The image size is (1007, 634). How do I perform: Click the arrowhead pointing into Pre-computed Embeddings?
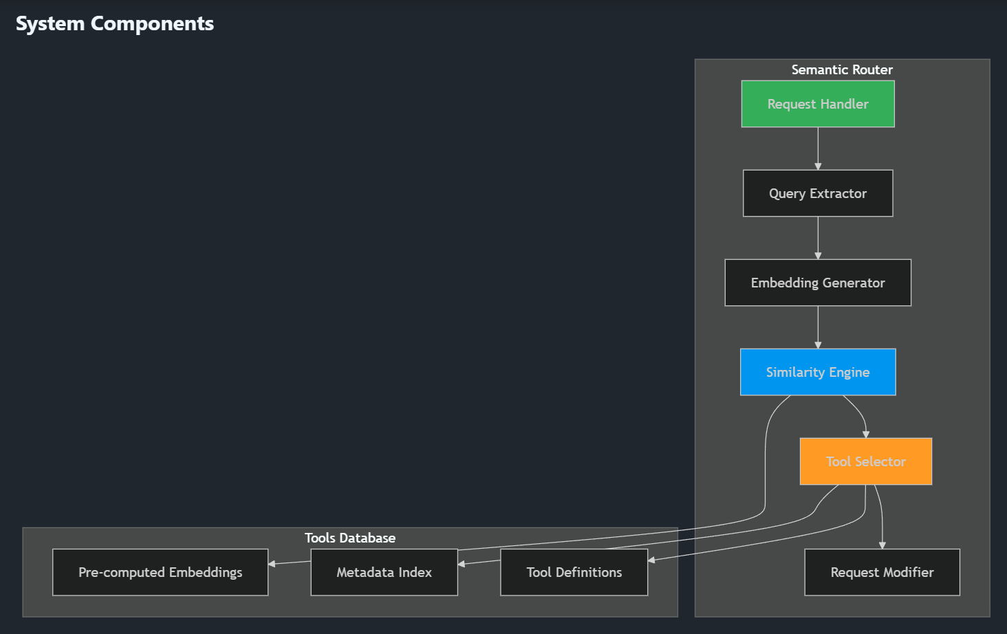click(272, 564)
